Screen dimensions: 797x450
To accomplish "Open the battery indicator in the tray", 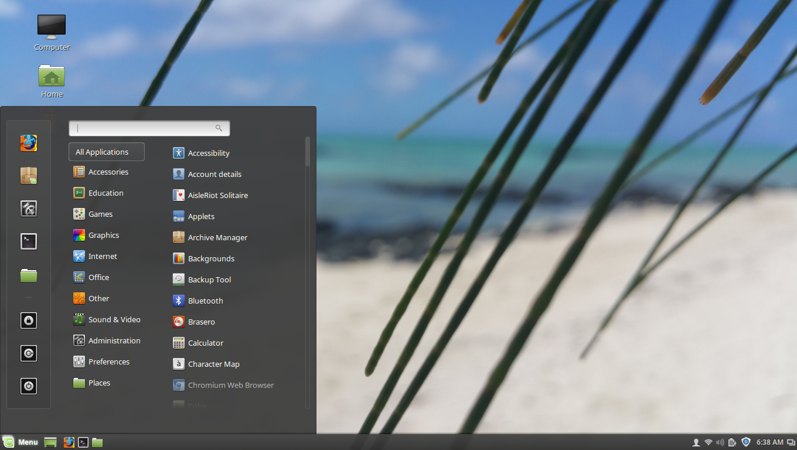I will (733, 442).
